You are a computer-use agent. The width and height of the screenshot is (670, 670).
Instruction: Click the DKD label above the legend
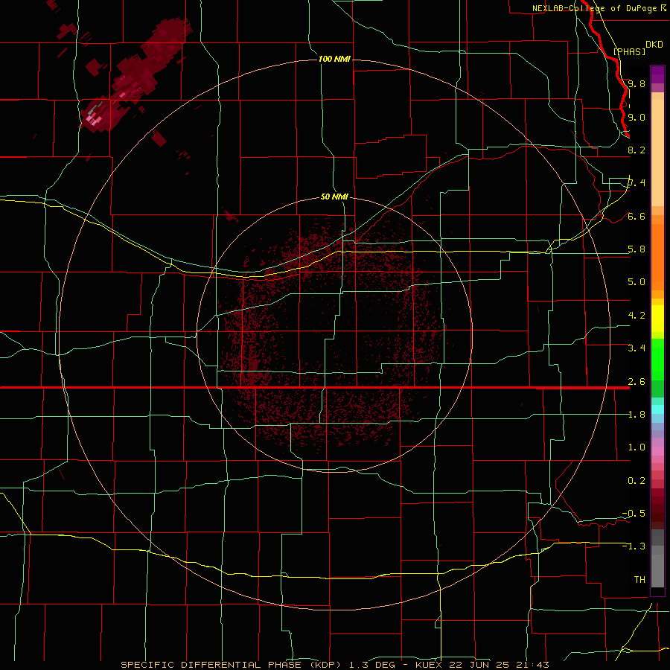654,45
